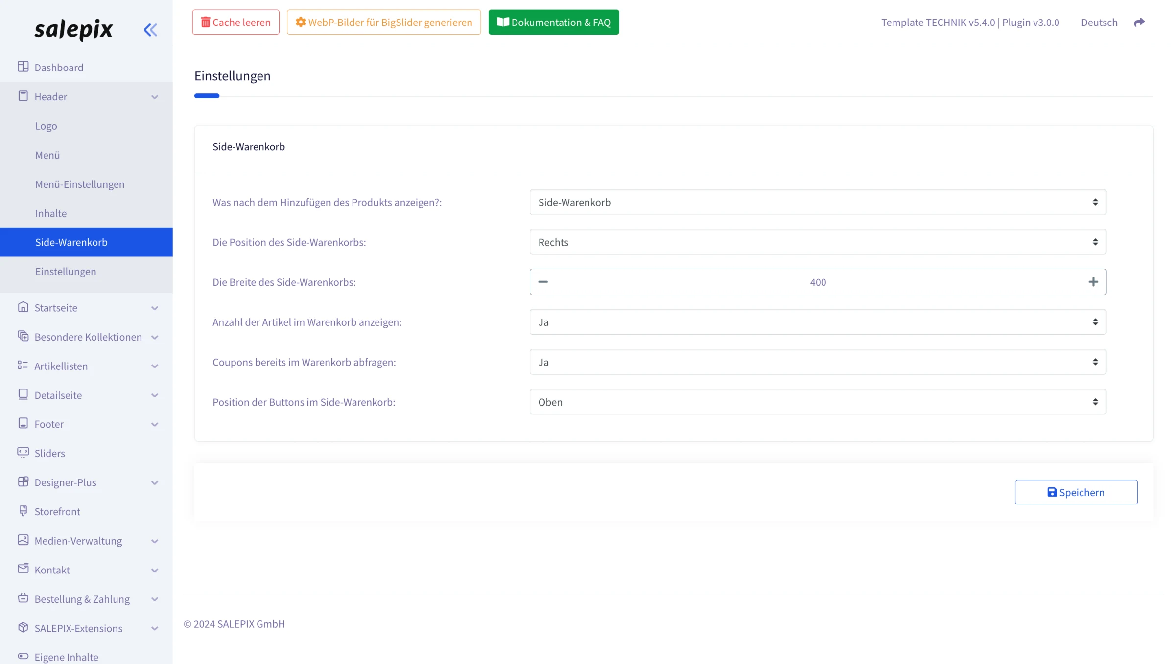Image resolution: width=1175 pixels, height=664 pixels.
Task: Collapse the Header menu chevron
Action: [155, 97]
